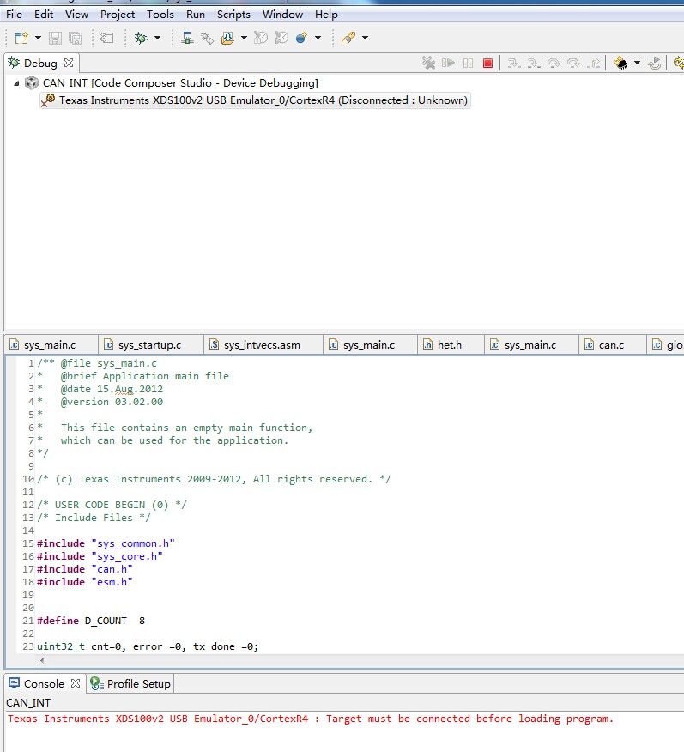Switch to the can.c editor tab
The image size is (684, 752).
(610, 345)
